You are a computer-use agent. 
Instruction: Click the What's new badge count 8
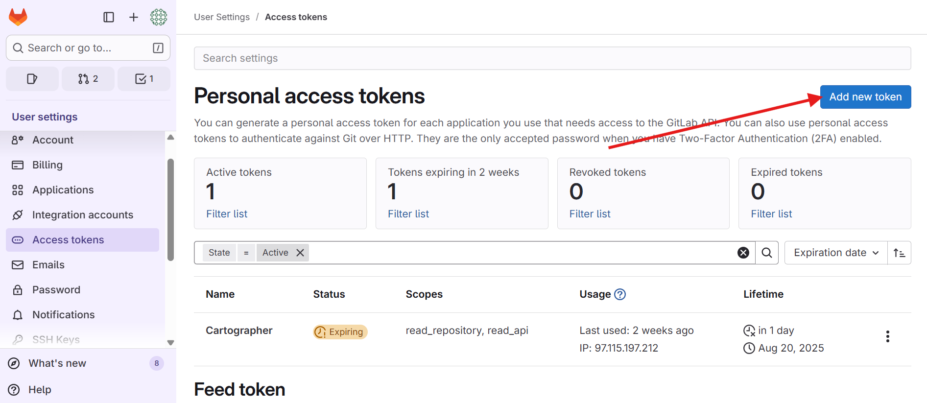coord(157,363)
